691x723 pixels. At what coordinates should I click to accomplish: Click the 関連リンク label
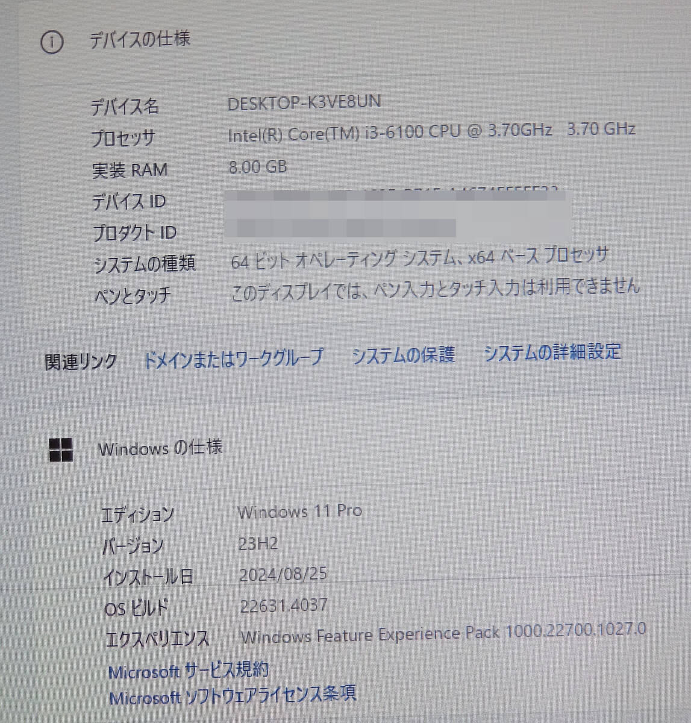click(x=81, y=362)
